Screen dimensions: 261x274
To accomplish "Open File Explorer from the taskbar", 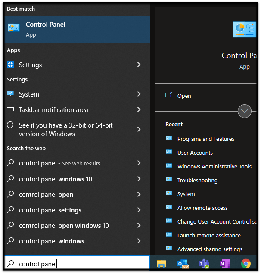I will pos(161,264).
